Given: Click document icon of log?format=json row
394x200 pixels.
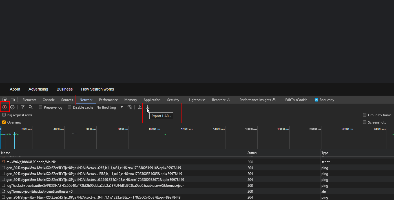Looking at the screenshot, I should coord(3,192).
